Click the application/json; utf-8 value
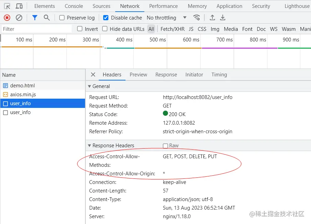This screenshot has width=311, height=224. 188,199
